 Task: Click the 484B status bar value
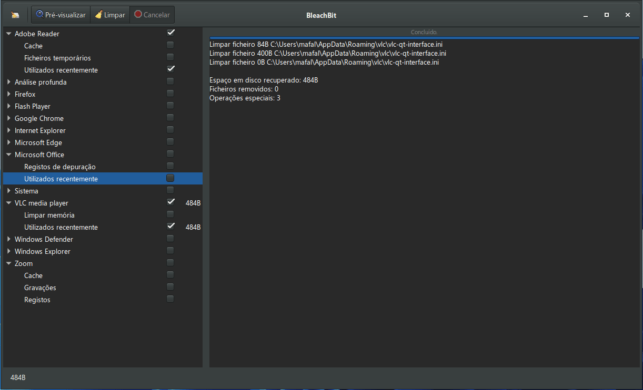[x=18, y=378]
